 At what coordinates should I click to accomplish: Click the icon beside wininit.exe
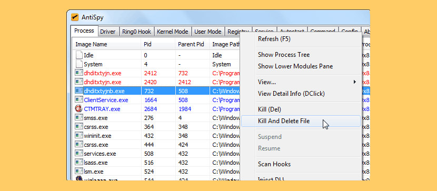[x=79, y=136]
